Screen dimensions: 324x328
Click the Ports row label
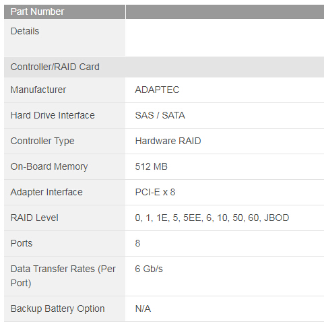(x=22, y=243)
